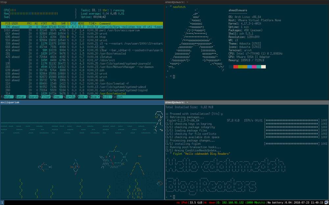Select the systemd-logind process row
The image size is (329, 205).
82,90
